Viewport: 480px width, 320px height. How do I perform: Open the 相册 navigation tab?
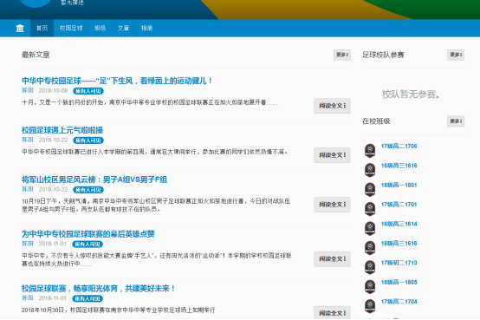click(146, 29)
